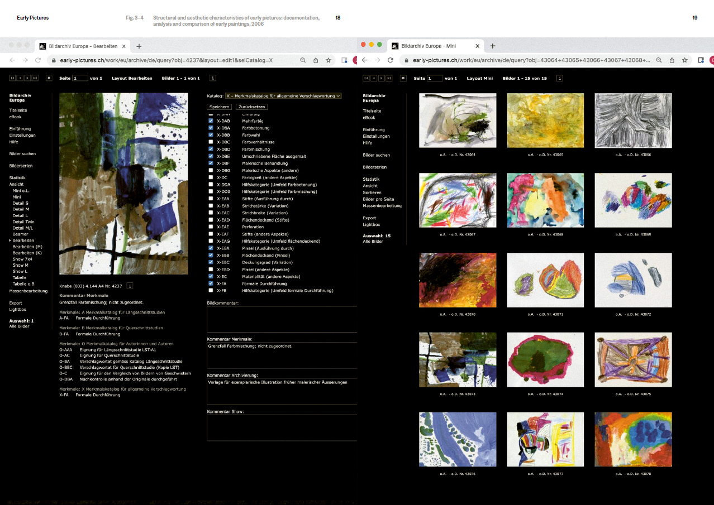714x505 pixels.
Task: Select Detail Twin view in left sidebar
Action: coord(23,222)
